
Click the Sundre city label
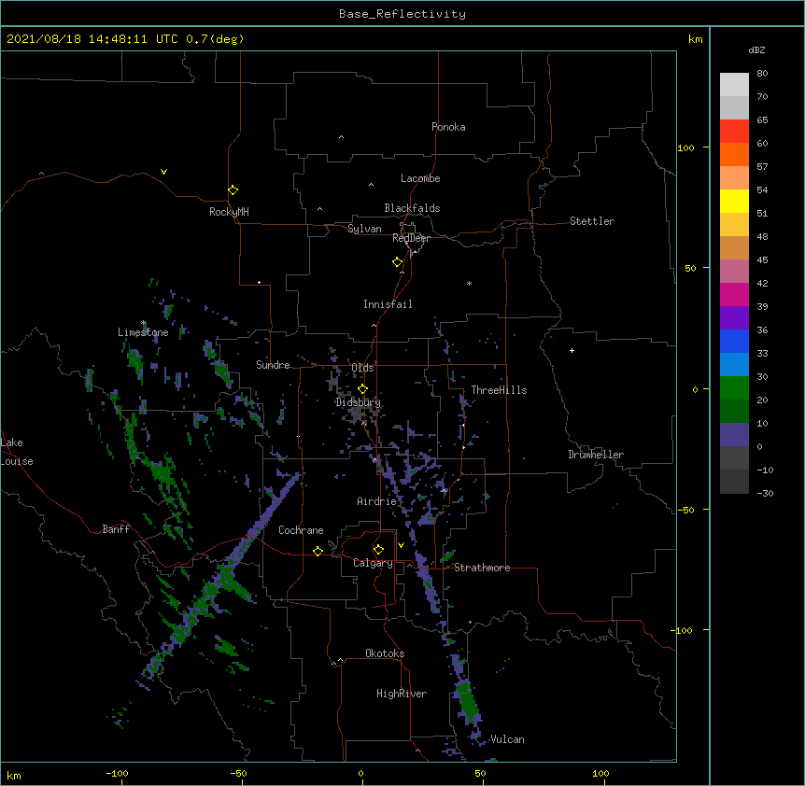(273, 365)
